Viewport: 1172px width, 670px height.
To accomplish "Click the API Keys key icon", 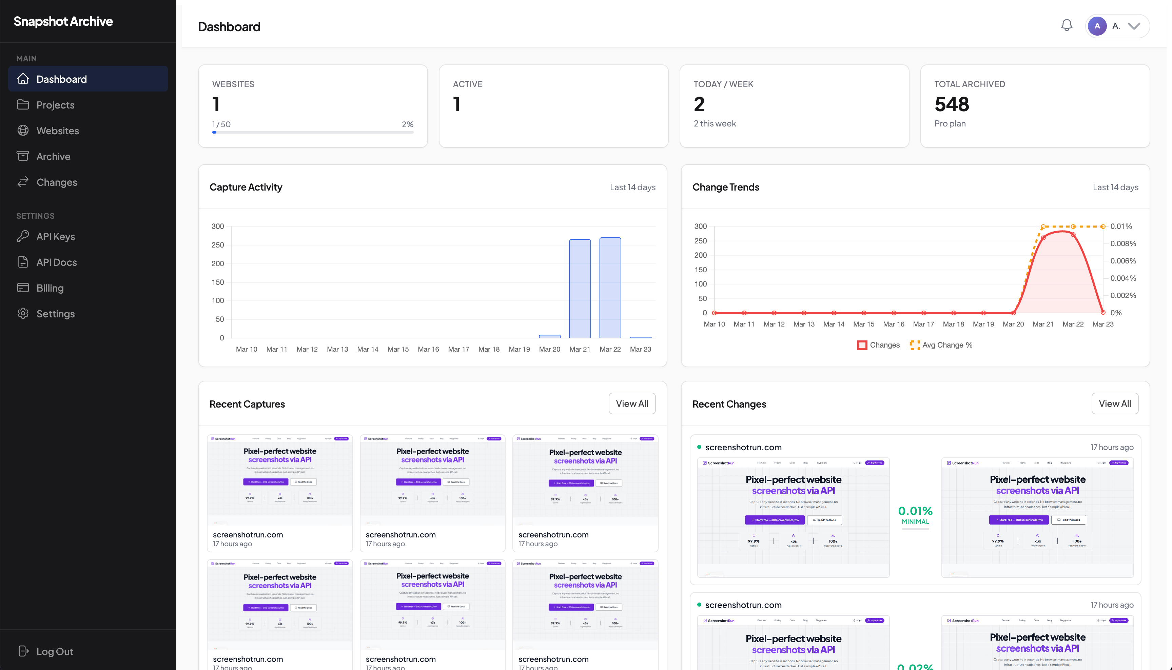I will pyautogui.click(x=23, y=236).
